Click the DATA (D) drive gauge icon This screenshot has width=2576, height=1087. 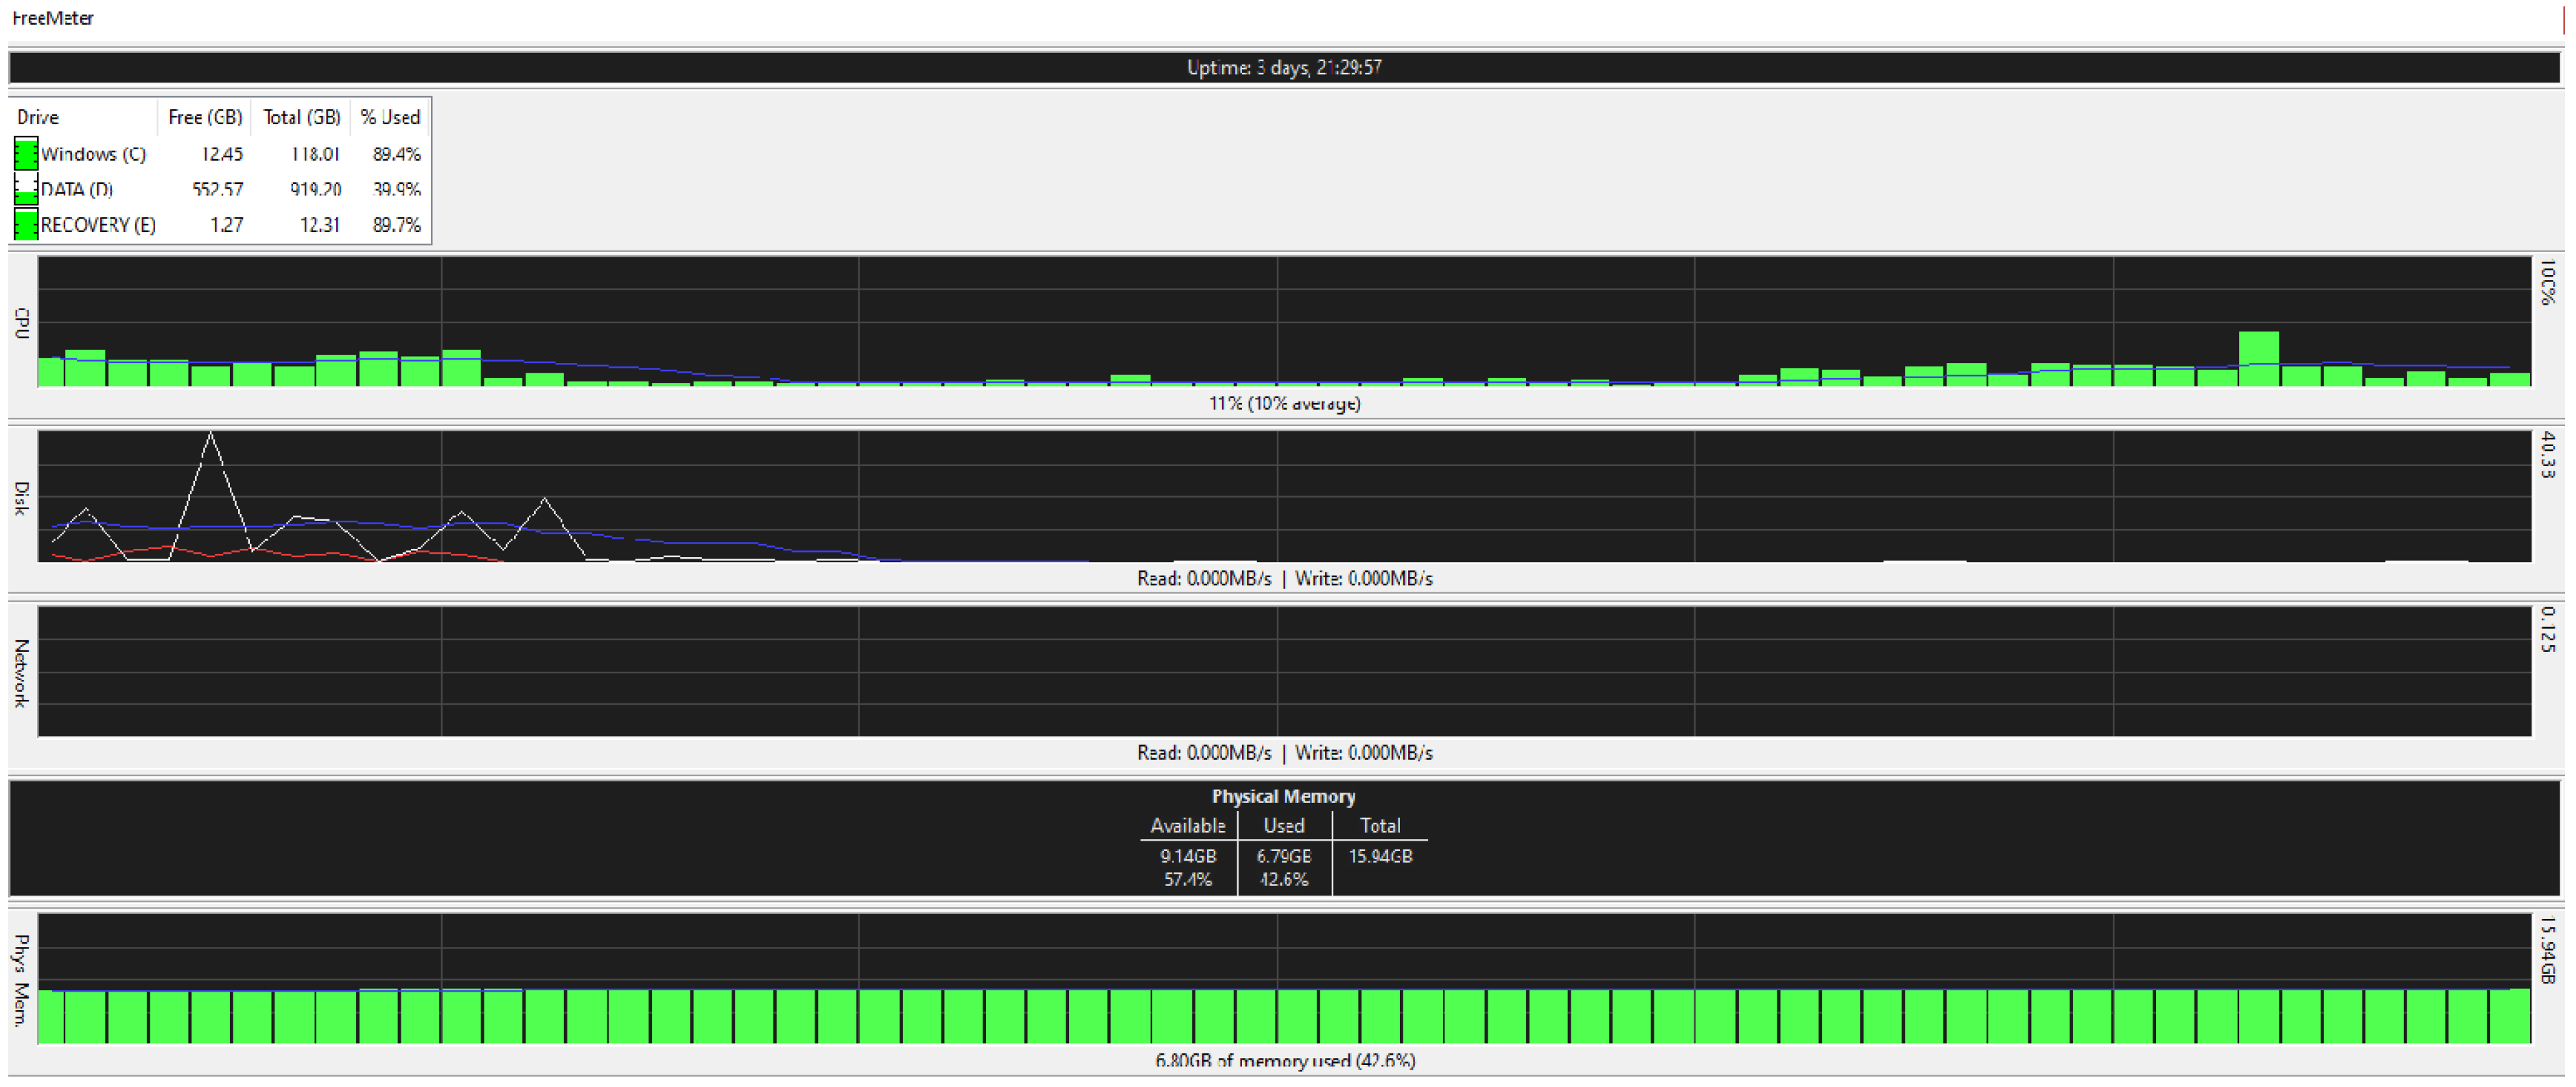pyautogui.click(x=26, y=189)
